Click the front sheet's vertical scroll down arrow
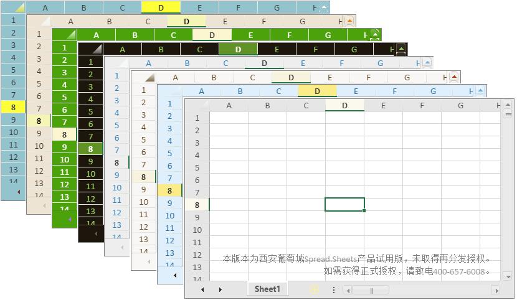Image resolution: width=517 pixels, height=300 pixels. point(508,276)
